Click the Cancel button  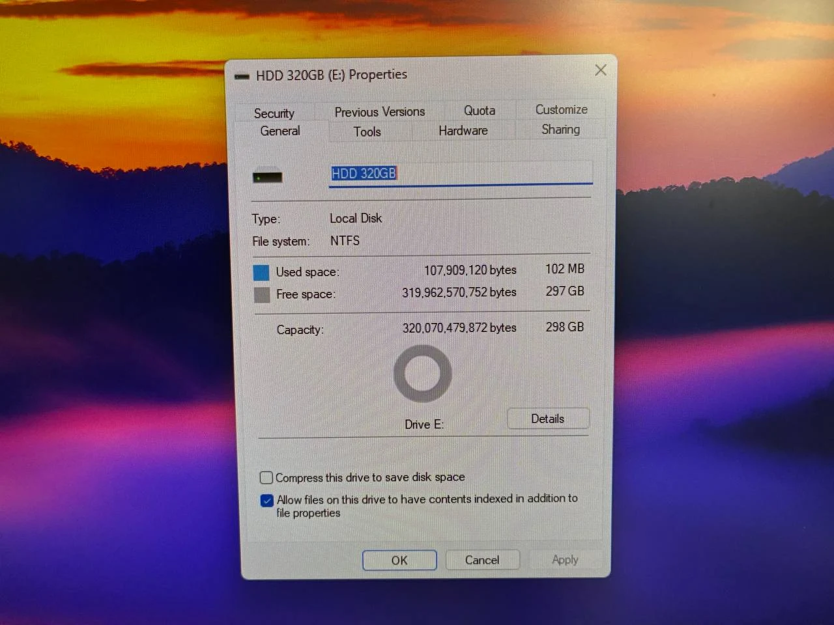pos(482,560)
